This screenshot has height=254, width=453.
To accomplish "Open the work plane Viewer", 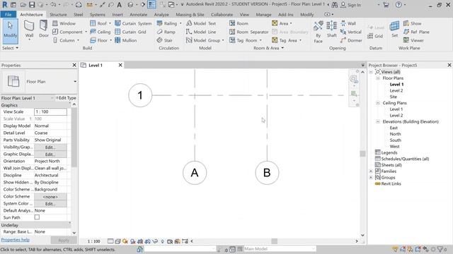I will [x=413, y=40].
